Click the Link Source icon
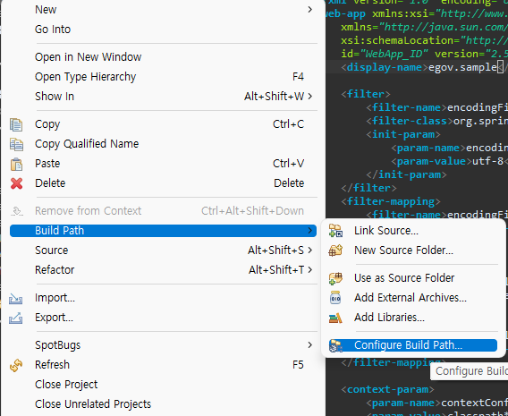 (335, 231)
